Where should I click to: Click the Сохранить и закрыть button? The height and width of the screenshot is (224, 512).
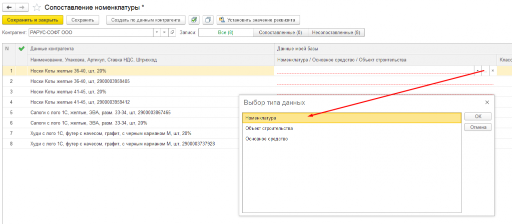pos(33,20)
